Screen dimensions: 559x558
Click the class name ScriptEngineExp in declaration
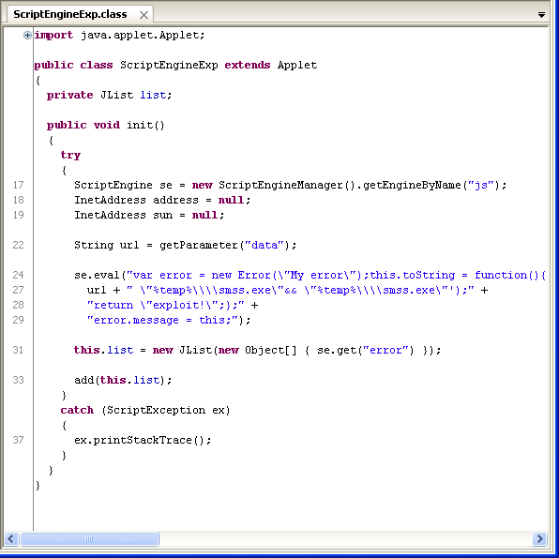(x=169, y=66)
